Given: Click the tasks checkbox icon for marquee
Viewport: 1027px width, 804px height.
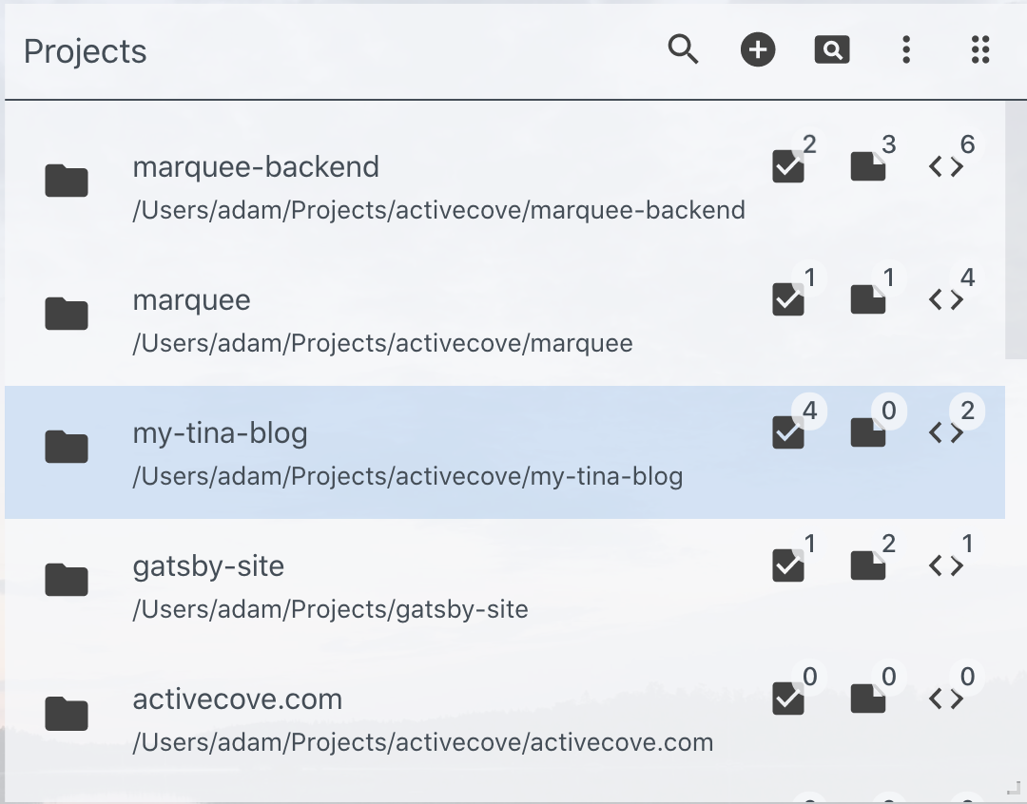Looking at the screenshot, I should point(788,299).
